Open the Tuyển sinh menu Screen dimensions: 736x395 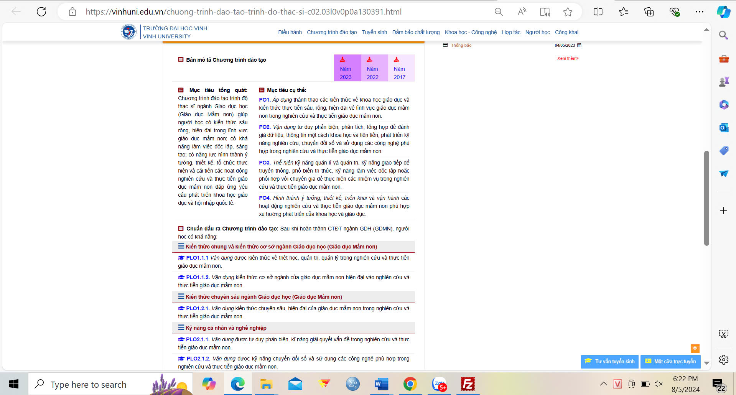(x=374, y=32)
